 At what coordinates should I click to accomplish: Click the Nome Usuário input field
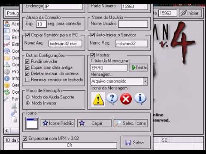coord(133,24)
